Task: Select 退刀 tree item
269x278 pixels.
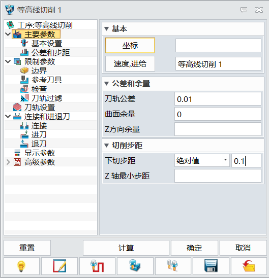Action: click(39, 144)
